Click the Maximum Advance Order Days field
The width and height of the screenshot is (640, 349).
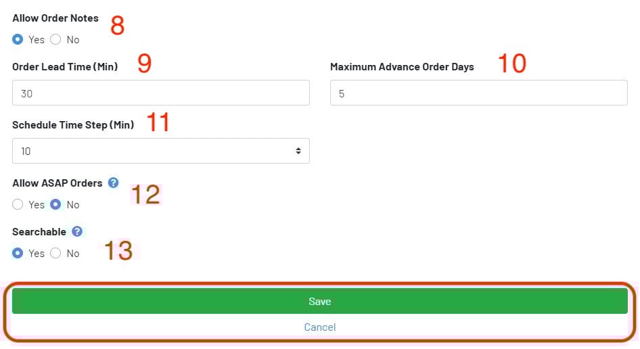point(478,93)
